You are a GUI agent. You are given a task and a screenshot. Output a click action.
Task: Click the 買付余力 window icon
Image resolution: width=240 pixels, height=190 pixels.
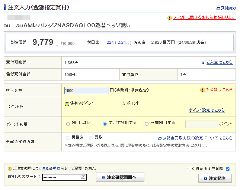pos(218,8)
